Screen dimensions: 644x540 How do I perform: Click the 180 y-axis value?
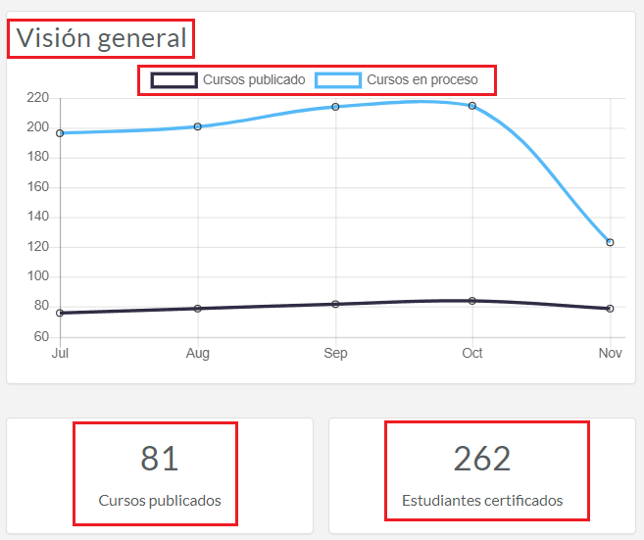tap(38, 157)
